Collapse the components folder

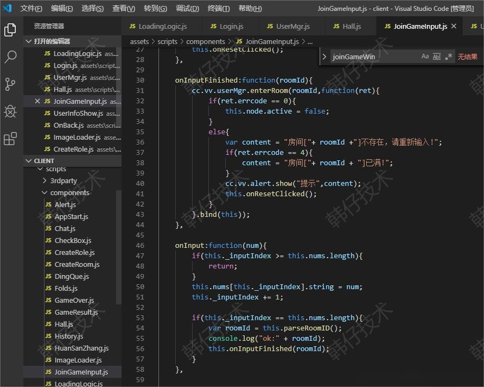tap(44, 192)
